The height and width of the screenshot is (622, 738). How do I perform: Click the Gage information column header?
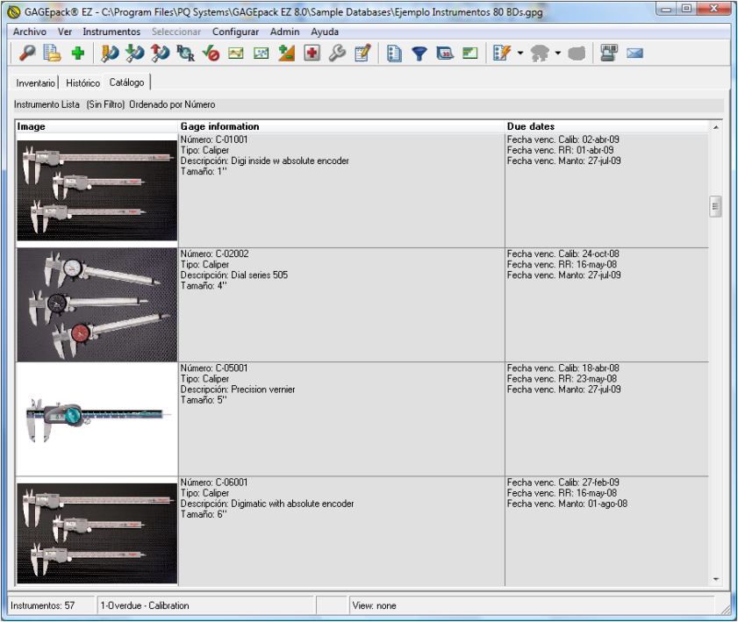(x=341, y=126)
